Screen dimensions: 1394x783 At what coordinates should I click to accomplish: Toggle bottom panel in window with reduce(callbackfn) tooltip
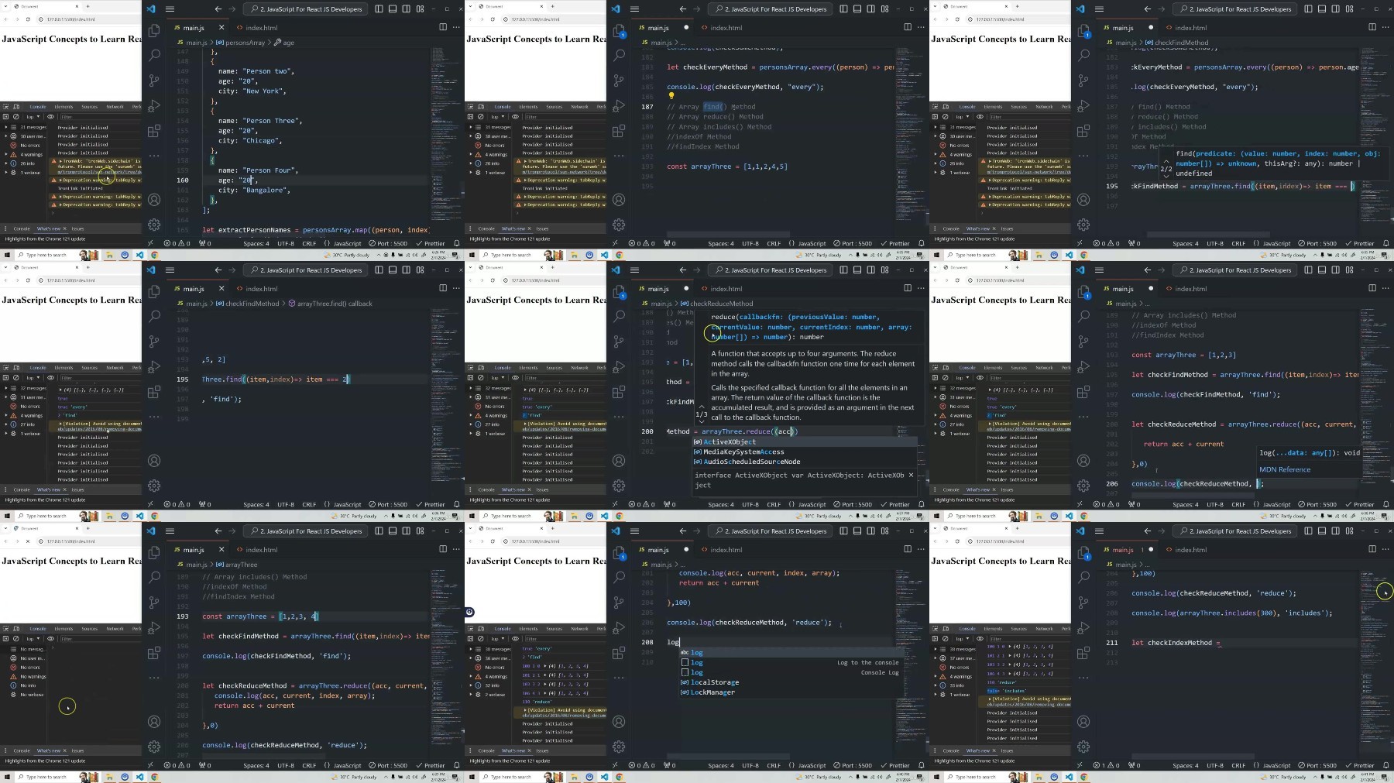tap(857, 270)
